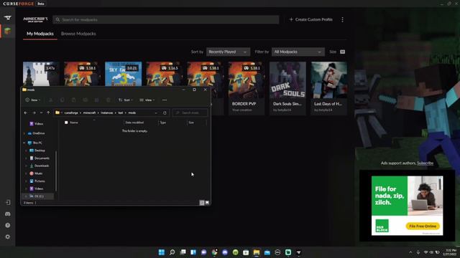This screenshot has height=258, width=460.
Task: Click the Type column header
Action: (163, 123)
